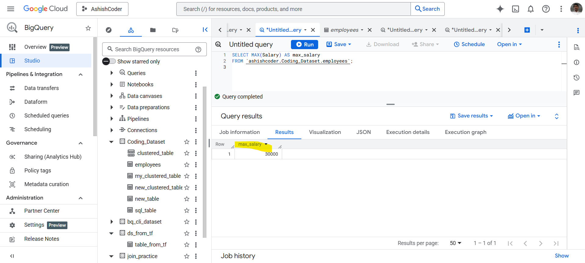
Task: Open query editor more options three dots
Action: tap(559, 45)
